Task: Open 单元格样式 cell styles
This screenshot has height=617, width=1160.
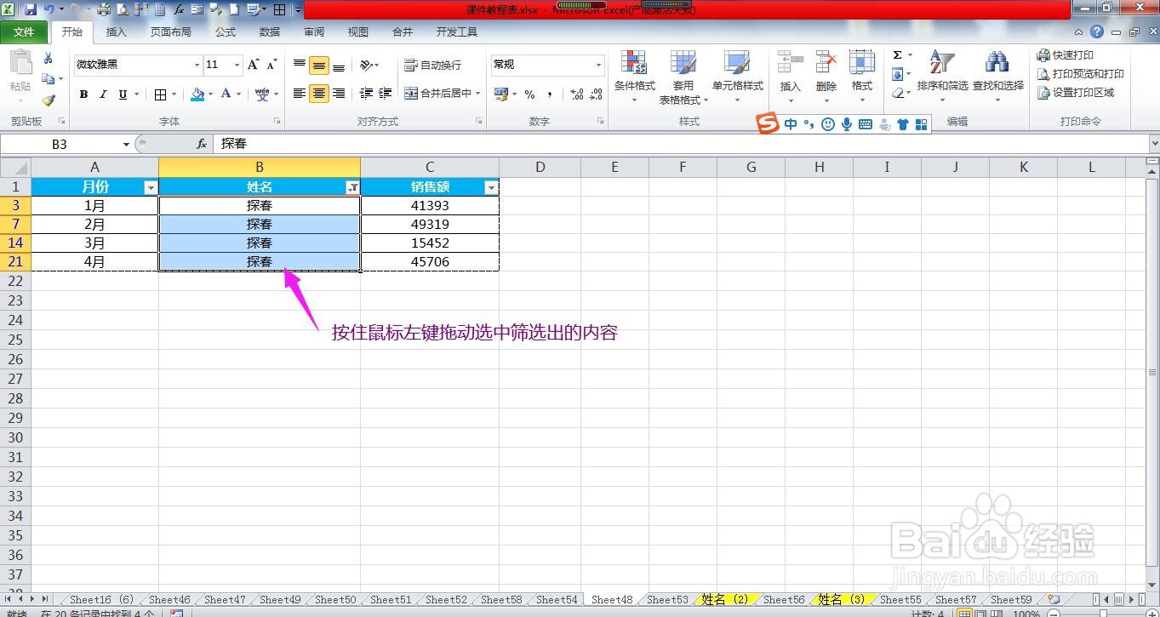Action: click(x=737, y=77)
